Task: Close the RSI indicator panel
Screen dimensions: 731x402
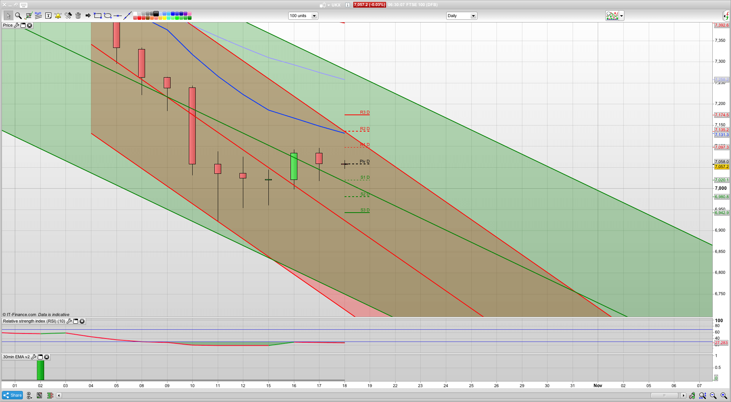Action: (82, 321)
